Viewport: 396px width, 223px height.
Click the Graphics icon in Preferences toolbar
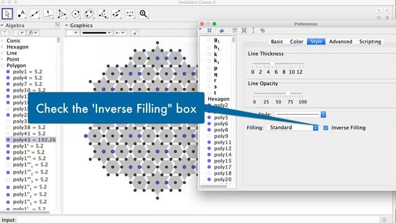pos(222,30)
